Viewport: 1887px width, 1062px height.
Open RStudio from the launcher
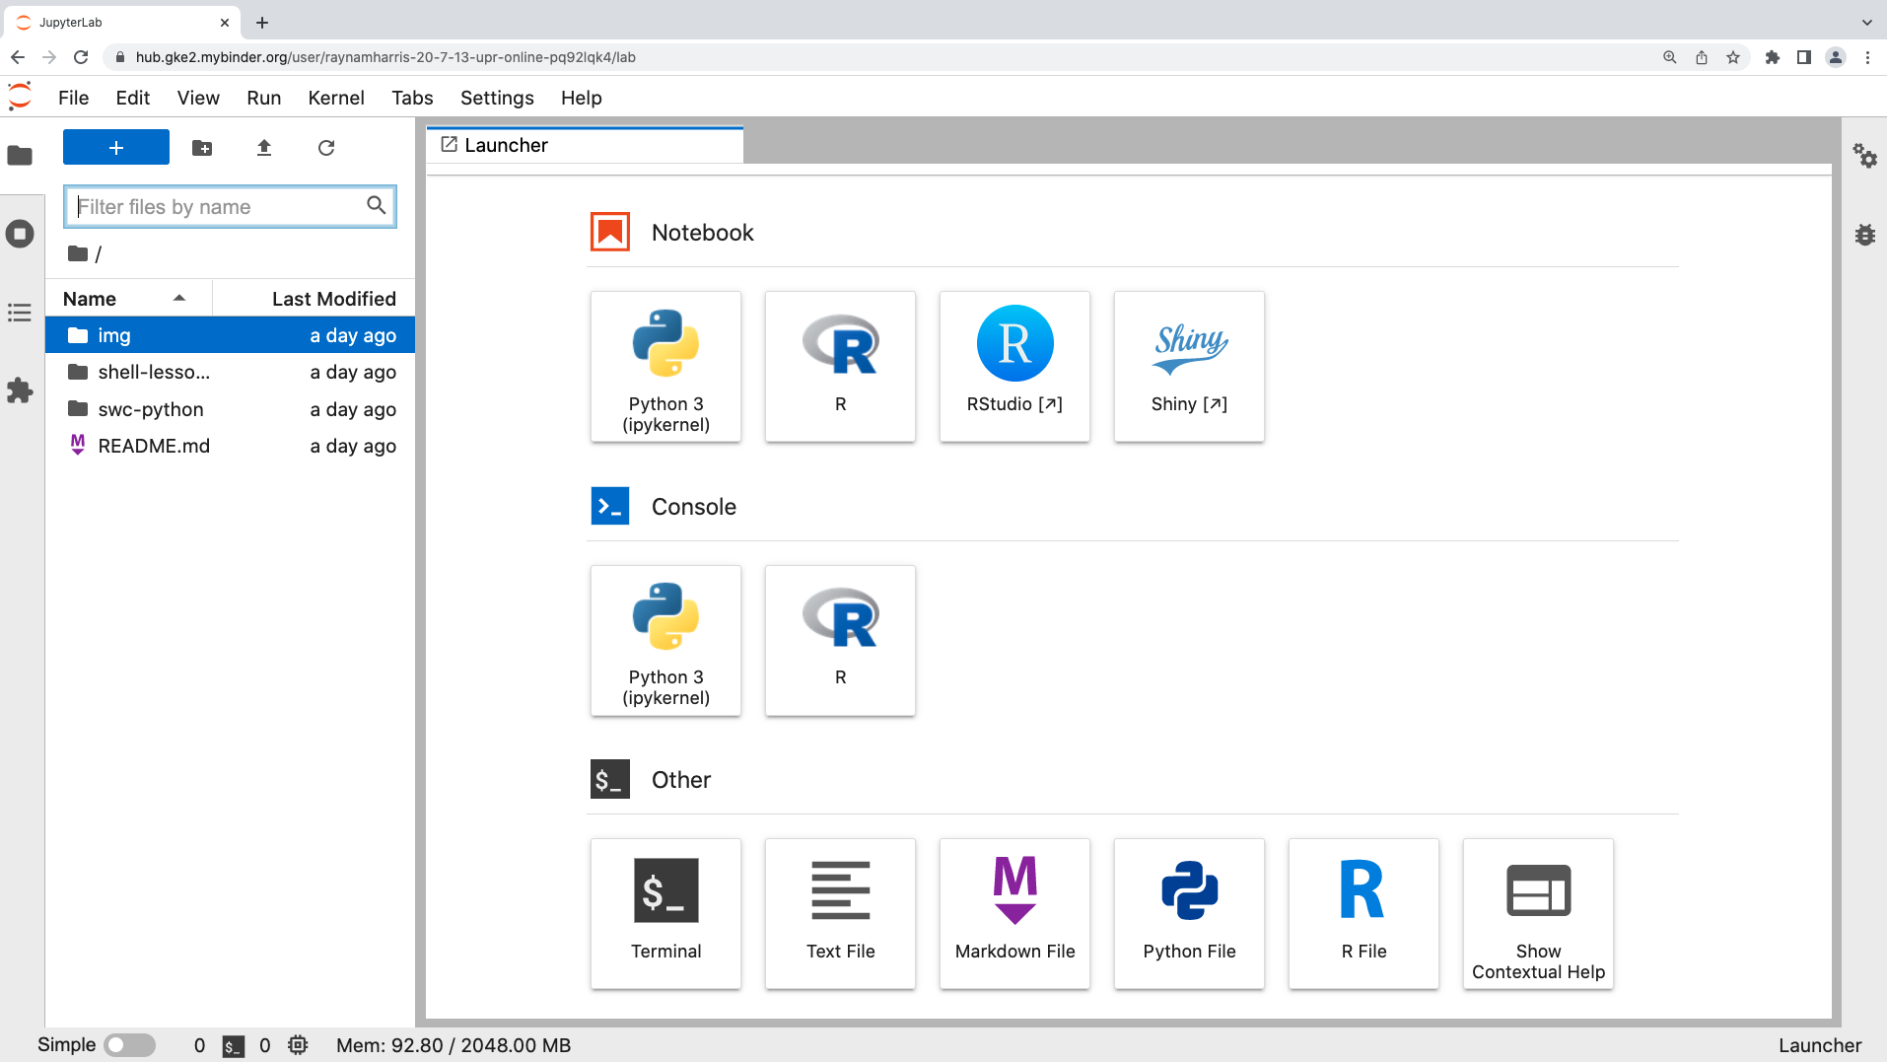tap(1014, 366)
